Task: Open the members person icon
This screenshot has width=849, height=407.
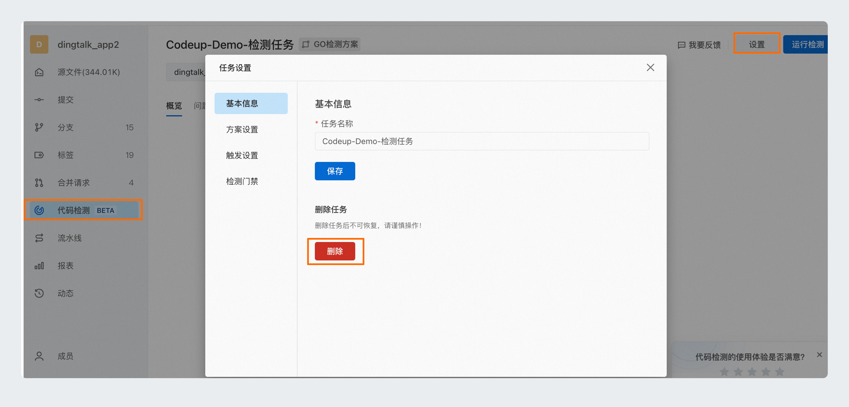Action: [39, 356]
